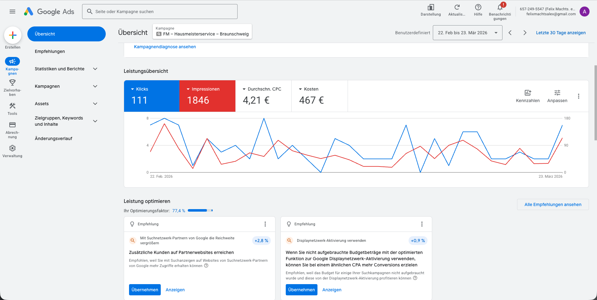Click the search campaigns input field

pos(162,12)
